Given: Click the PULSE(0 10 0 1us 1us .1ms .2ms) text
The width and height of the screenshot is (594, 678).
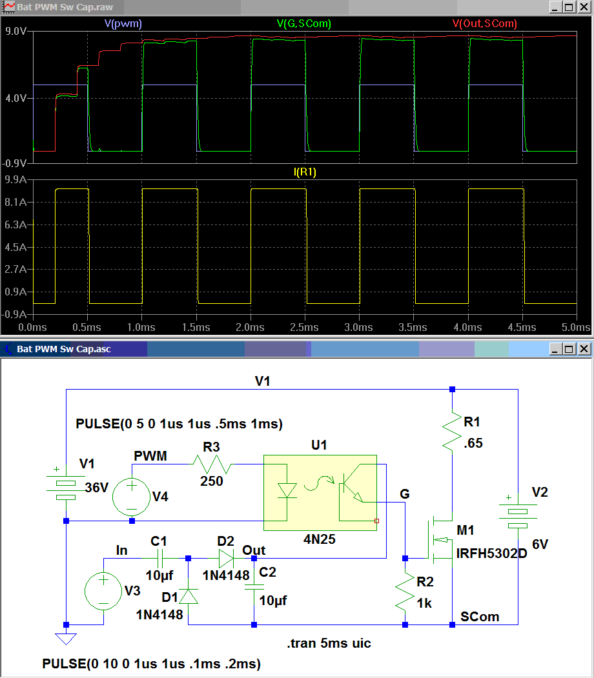Looking at the screenshot, I should point(152,664).
